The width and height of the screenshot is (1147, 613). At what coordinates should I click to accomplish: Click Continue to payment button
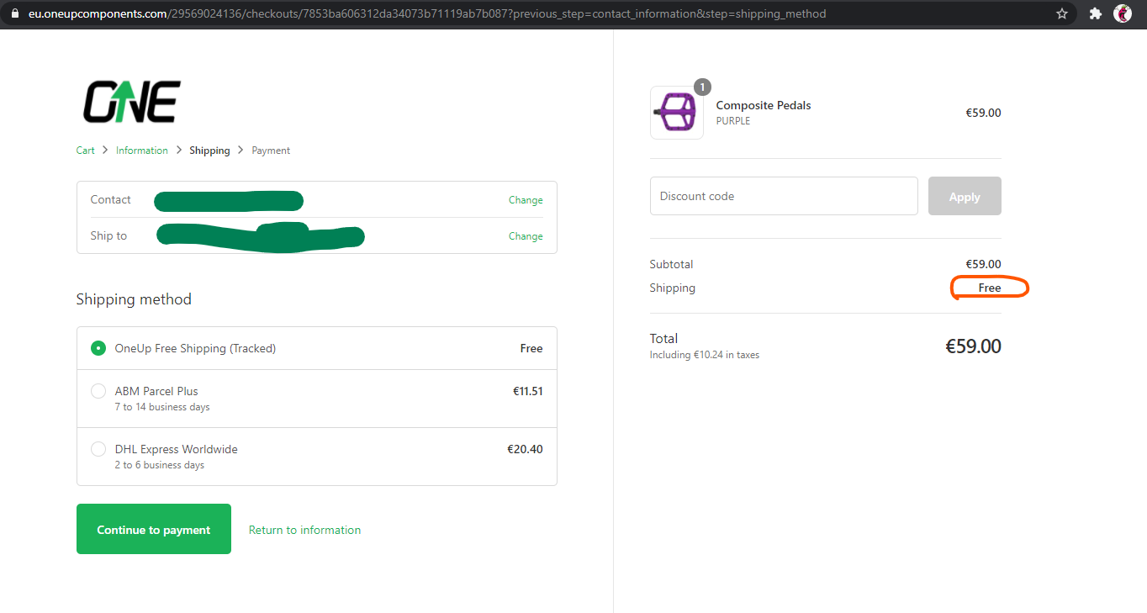point(154,529)
